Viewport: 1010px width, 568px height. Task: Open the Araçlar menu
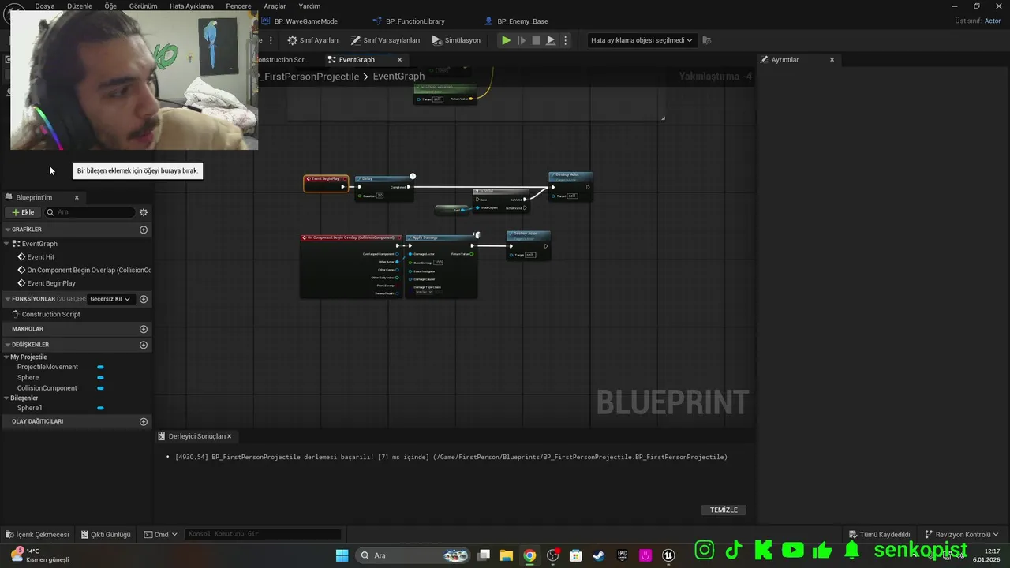(x=275, y=6)
